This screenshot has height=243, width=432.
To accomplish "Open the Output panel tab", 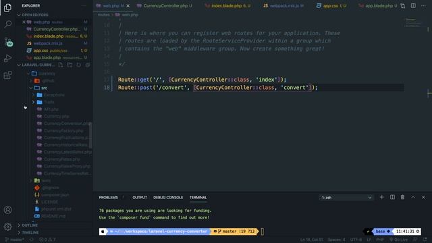I will click(140, 198).
